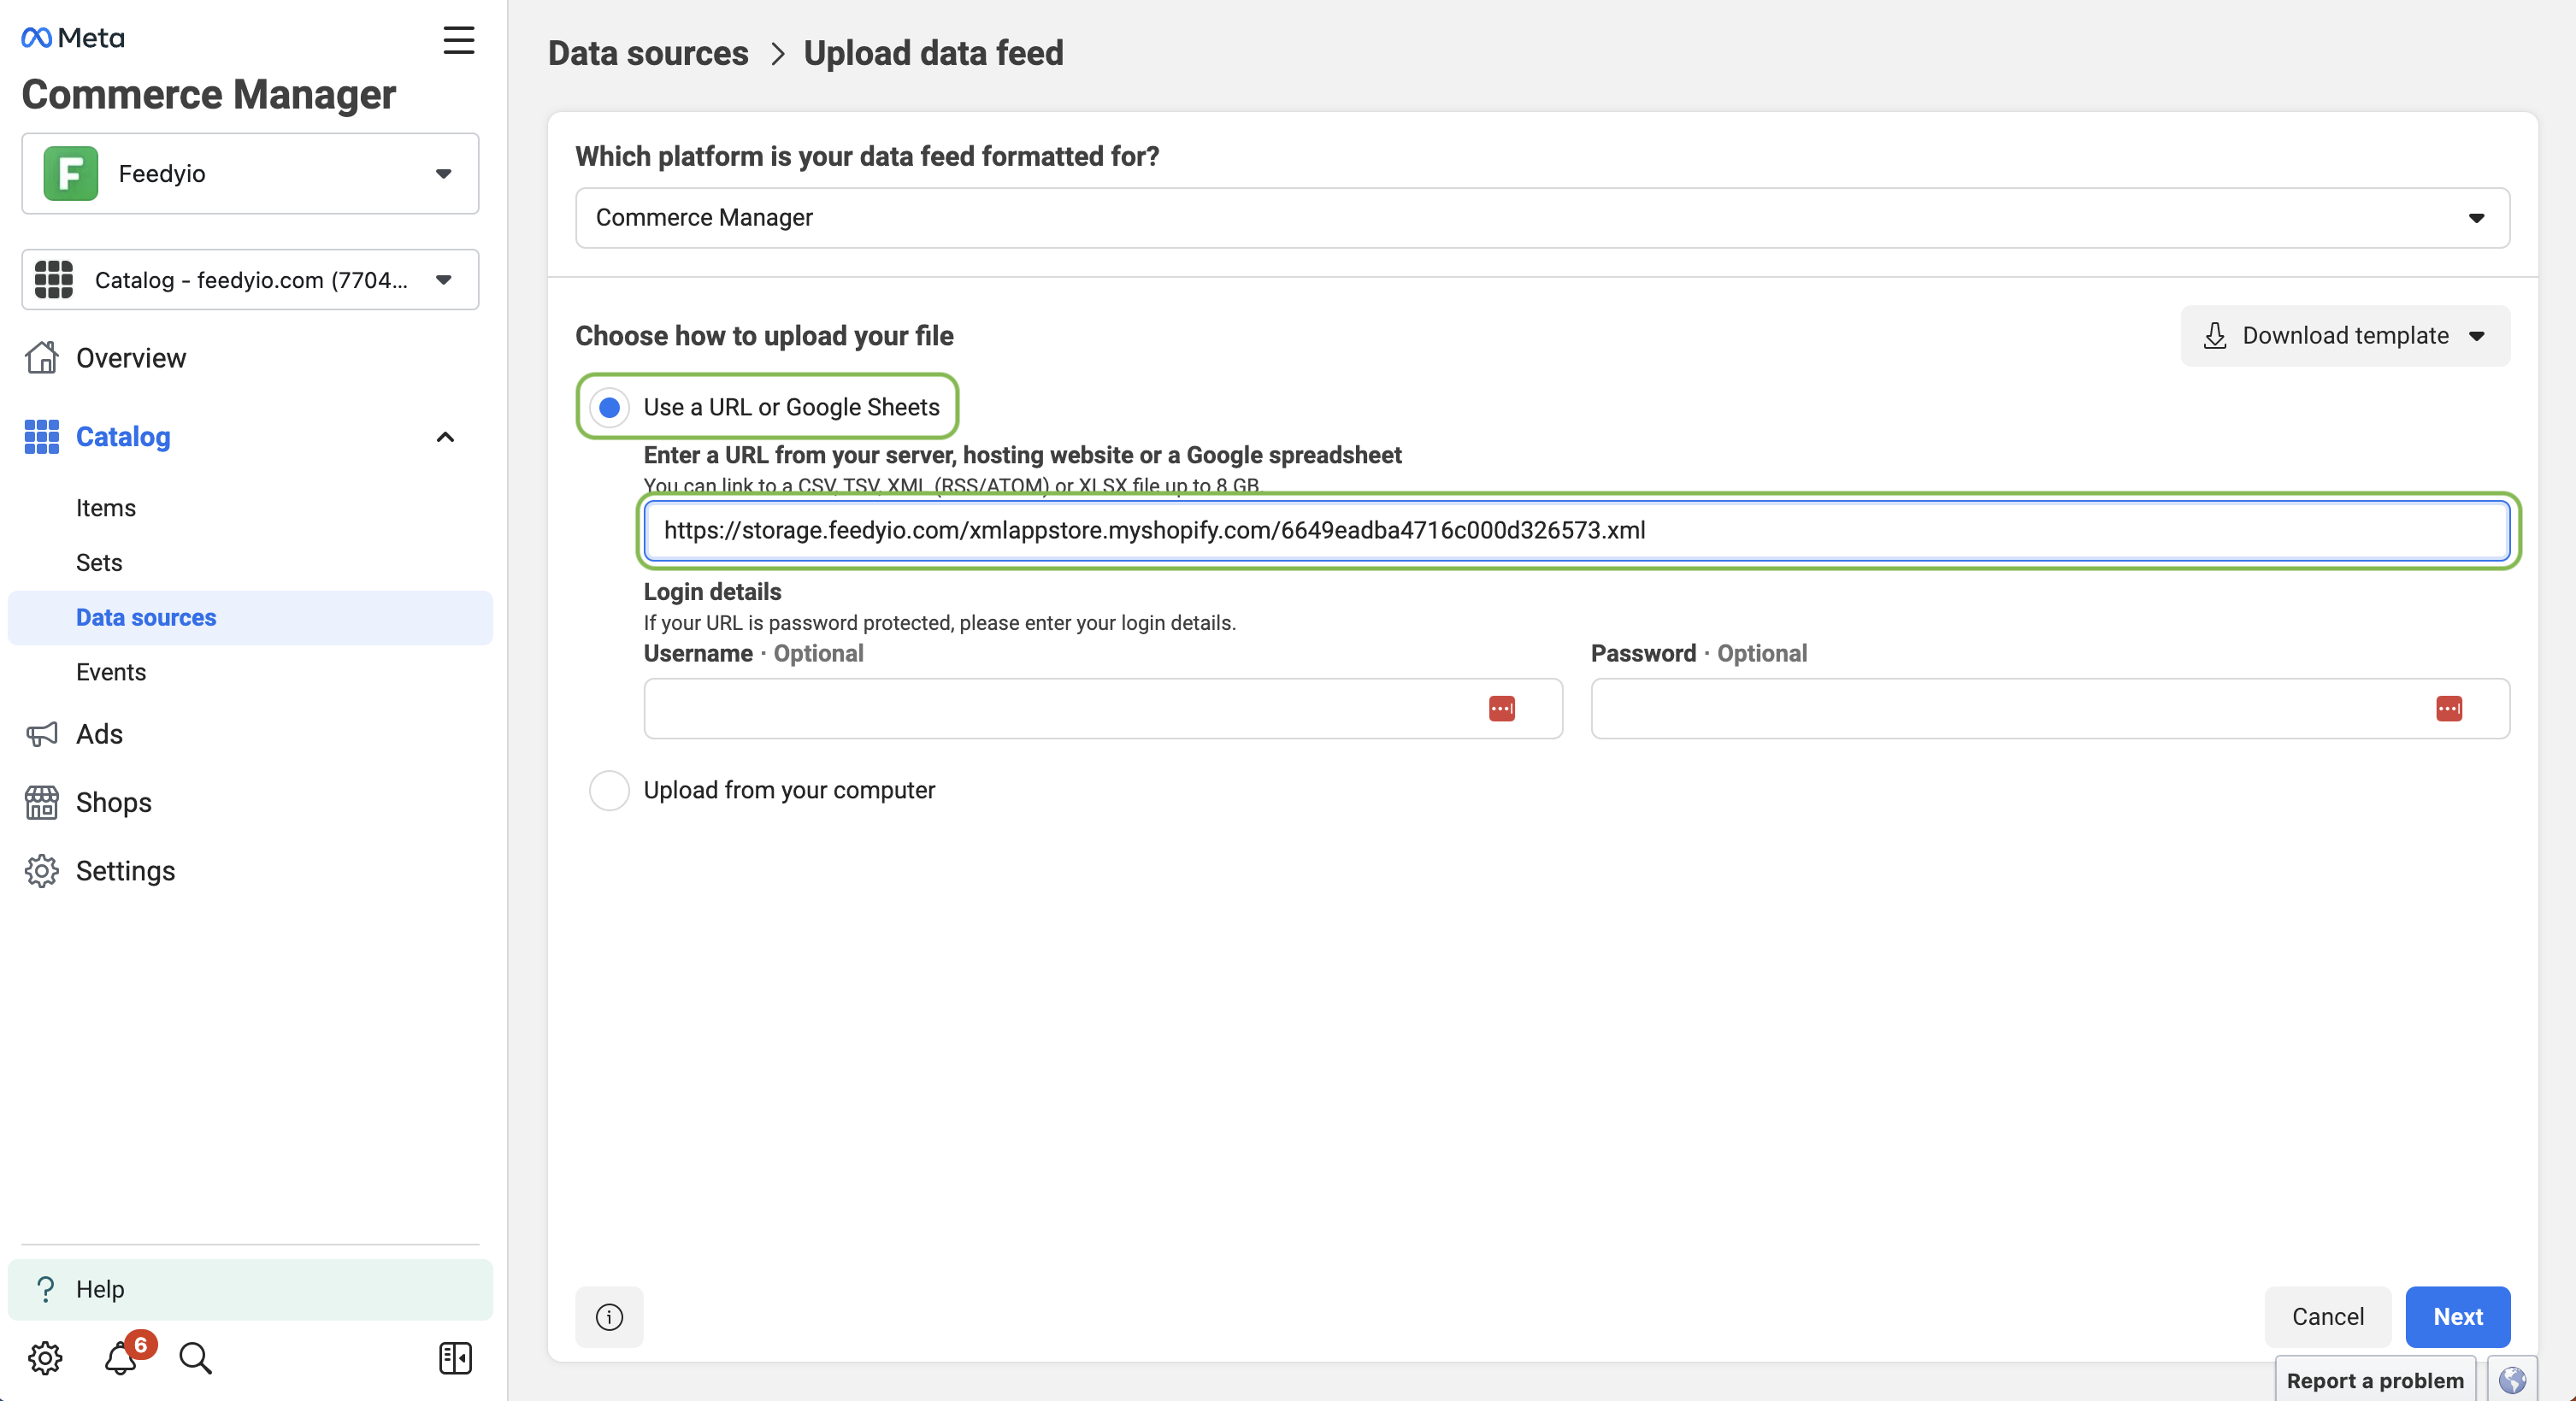2576x1401 pixels.
Task: Click the globe icon next to Report a problem
Action: click(2512, 1381)
